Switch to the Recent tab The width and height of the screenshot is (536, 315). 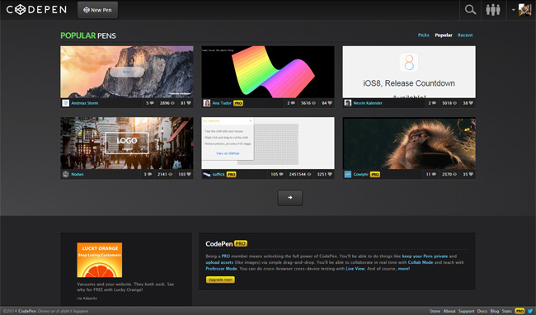[x=465, y=35]
